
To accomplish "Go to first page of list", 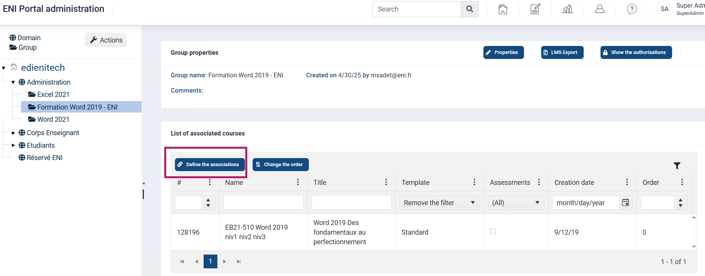I will coord(182,261).
